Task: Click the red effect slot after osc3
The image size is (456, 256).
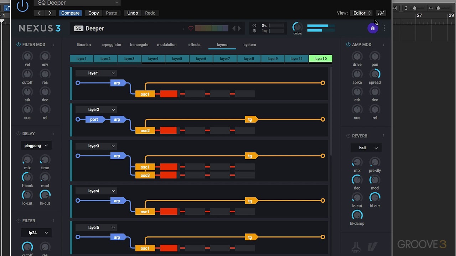Action: 169,175
